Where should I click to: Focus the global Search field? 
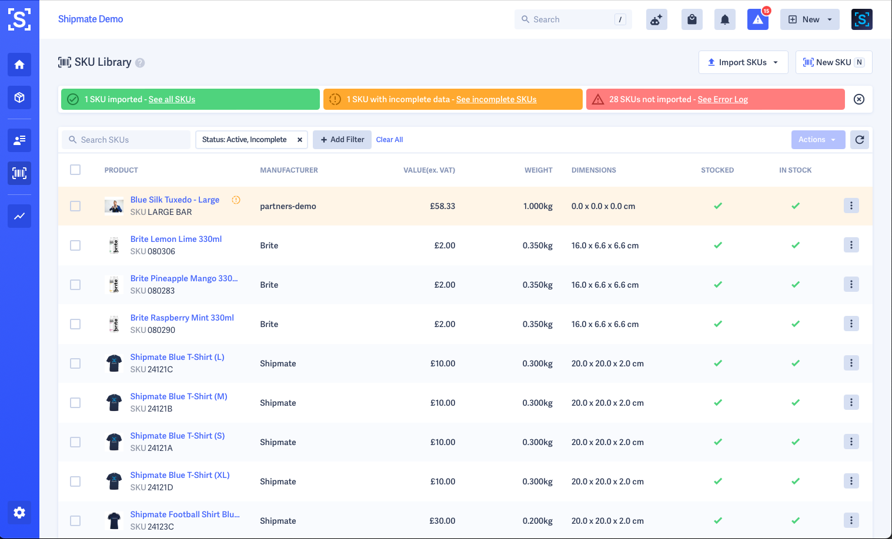point(573,19)
